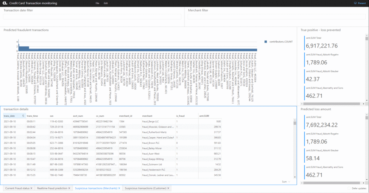
Task: Switch to the Realtime fraud prediction tab
Action: point(52,188)
